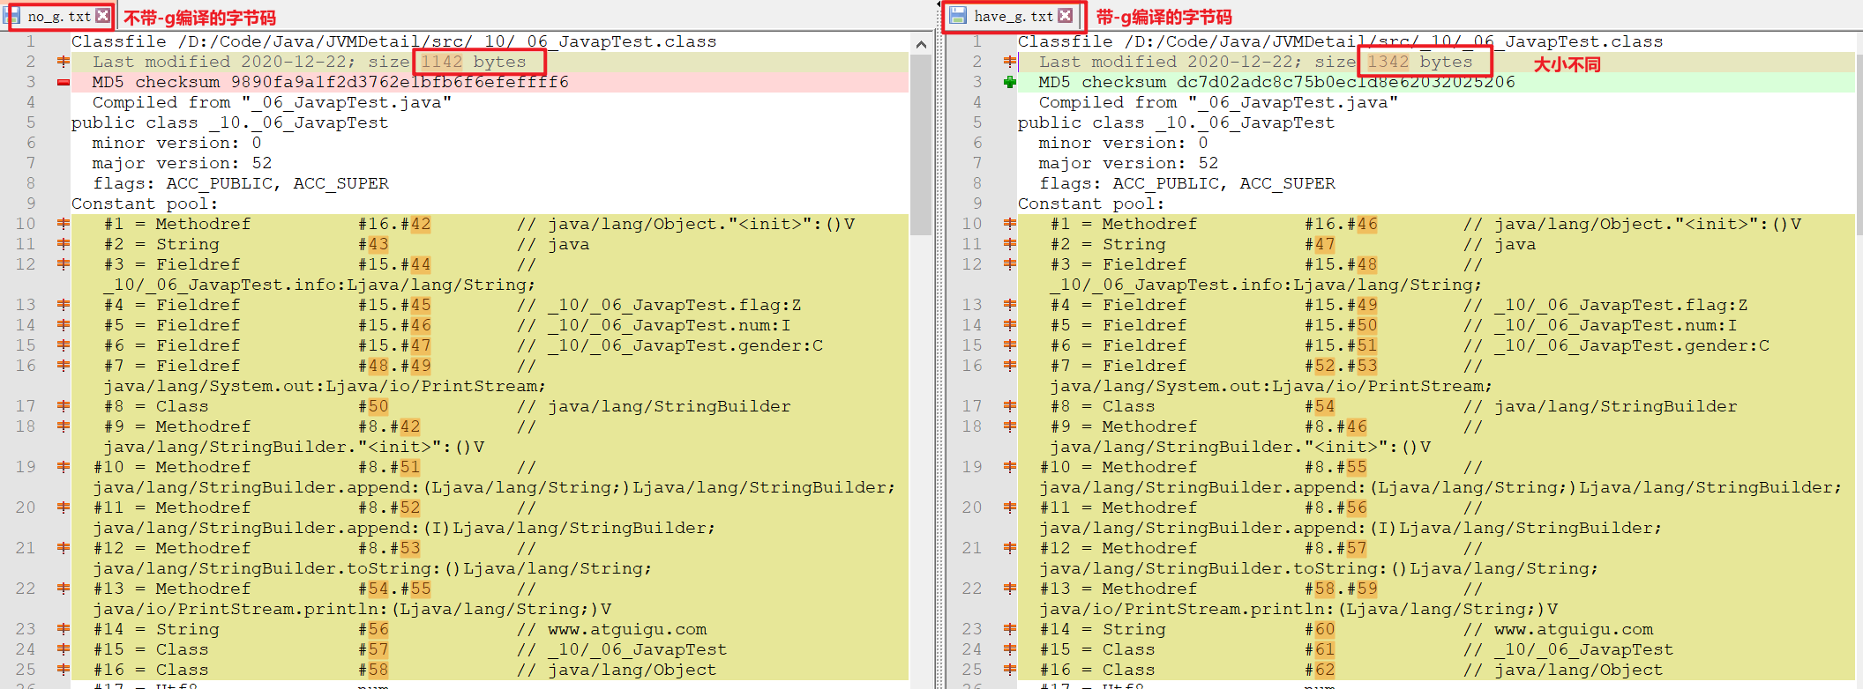Screen dimensions: 1863x689
Task: Click 'public class _10._06_JavapTest' in have_g.txt
Action: point(1176,122)
